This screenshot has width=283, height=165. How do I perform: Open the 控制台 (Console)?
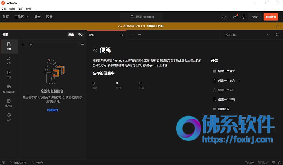(x=37, y=163)
